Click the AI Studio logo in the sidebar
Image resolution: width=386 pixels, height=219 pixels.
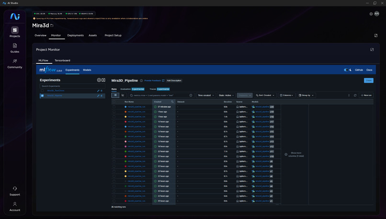coord(15,16)
